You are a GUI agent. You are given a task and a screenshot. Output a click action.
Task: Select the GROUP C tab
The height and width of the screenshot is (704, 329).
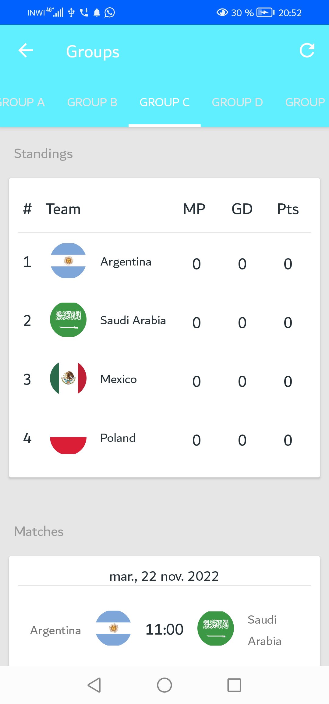click(164, 102)
